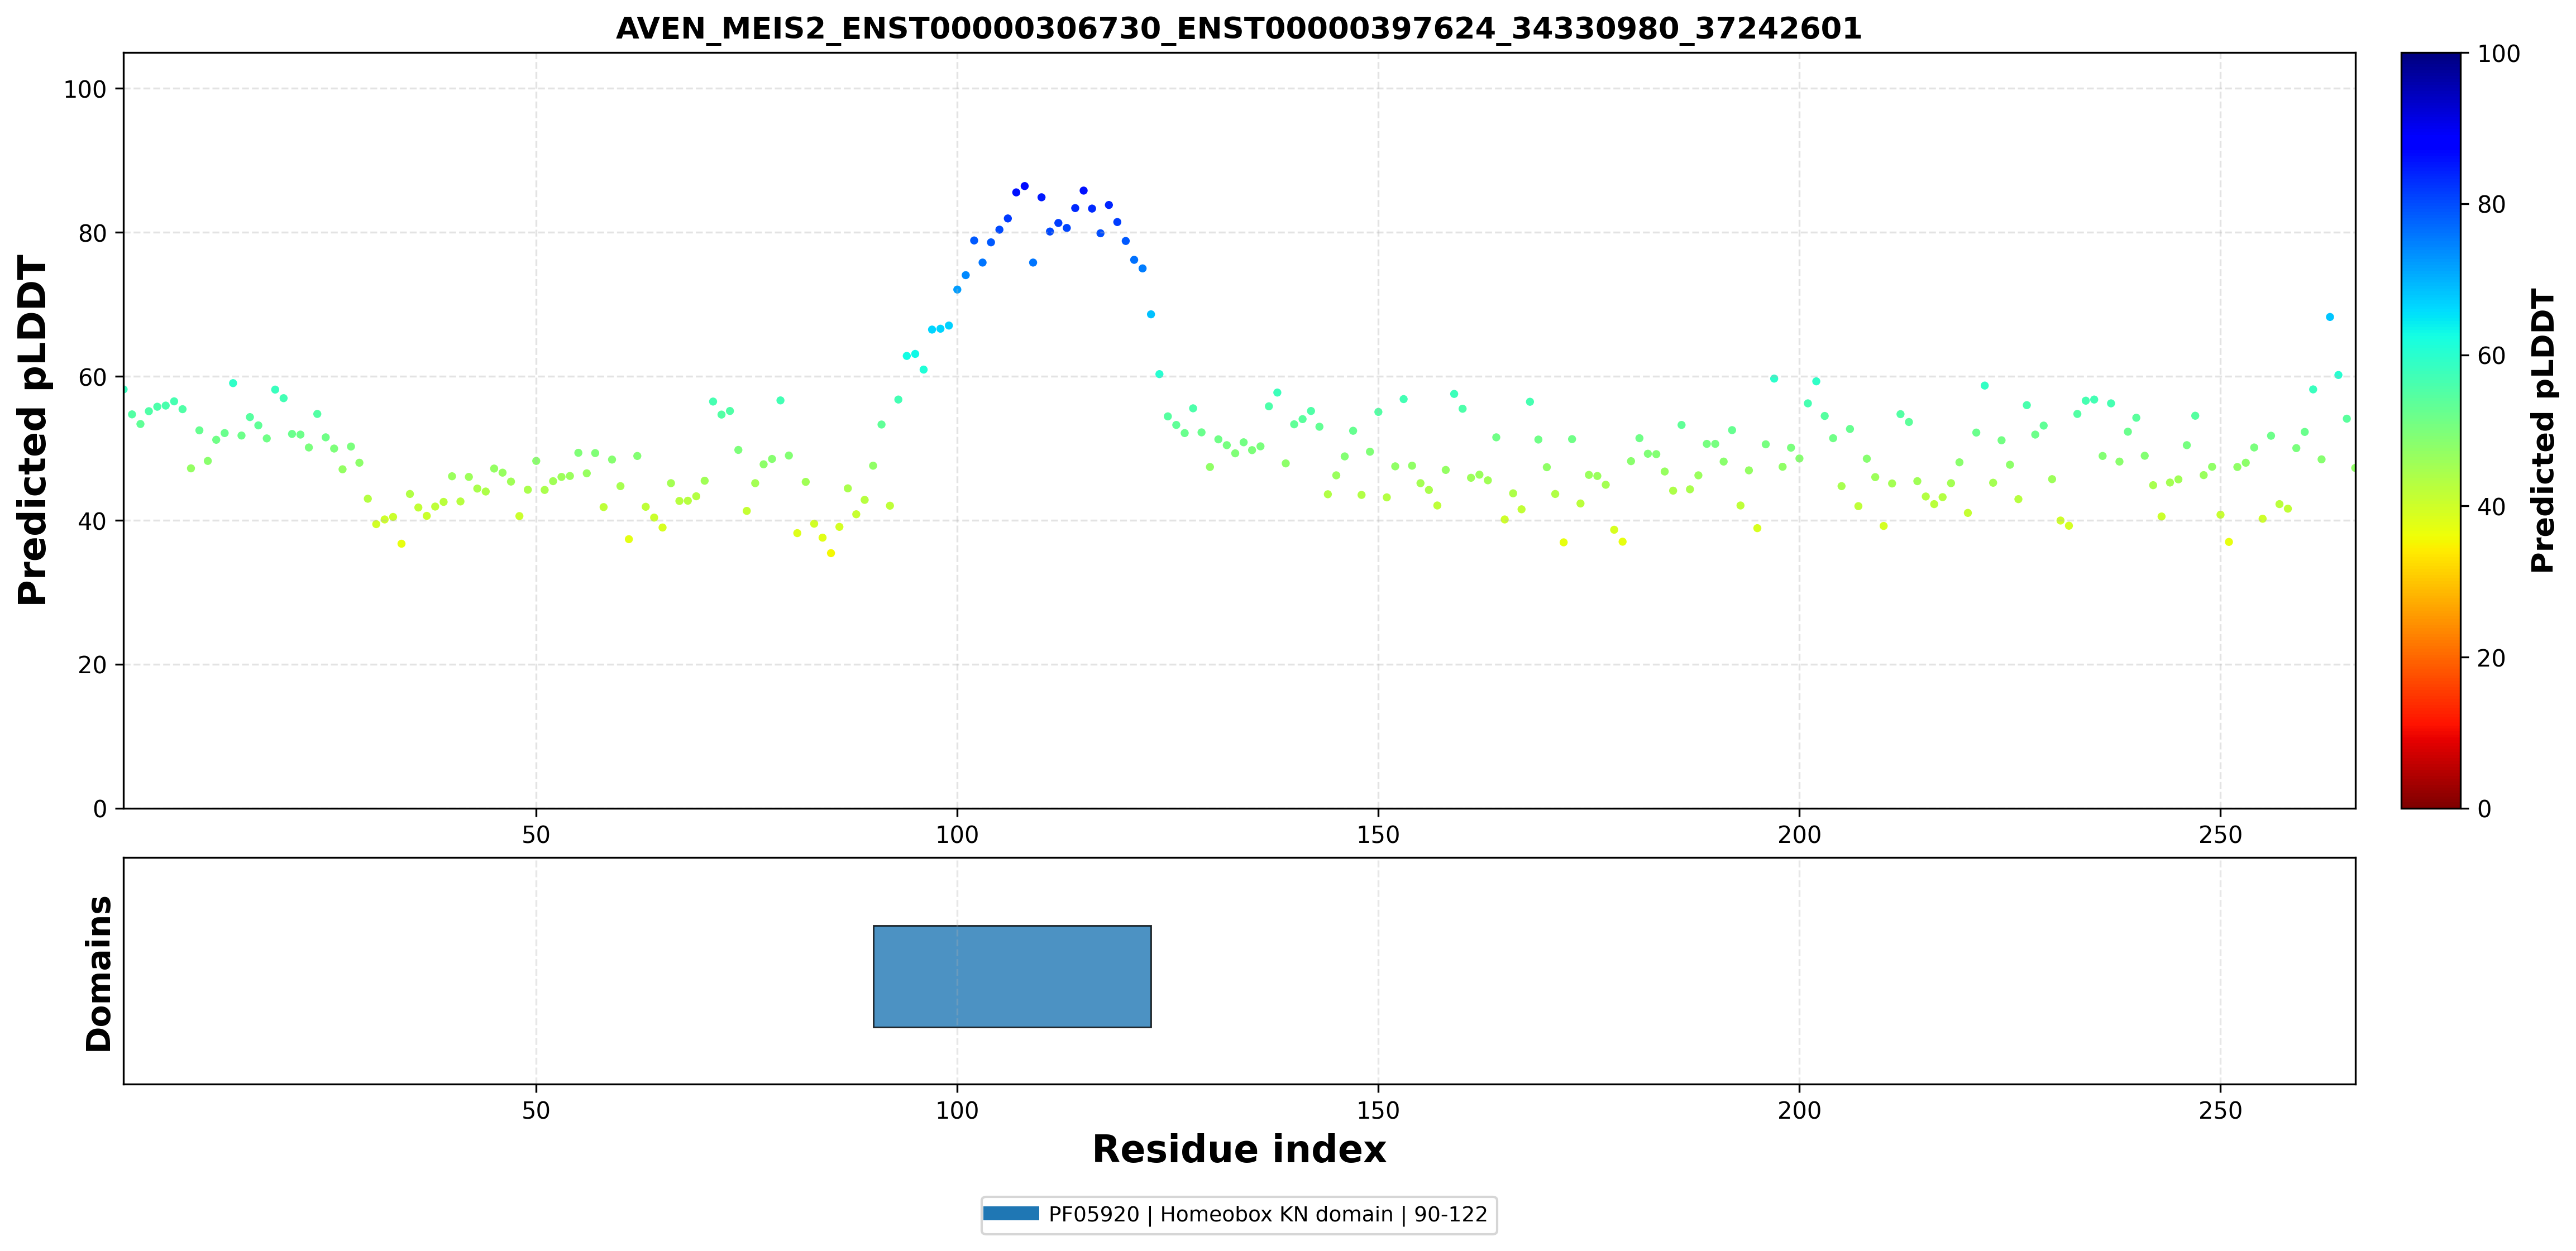The height and width of the screenshot is (1251, 2576).
Task: Click the 200 tick label below the scatter plot
Action: 1800,834
